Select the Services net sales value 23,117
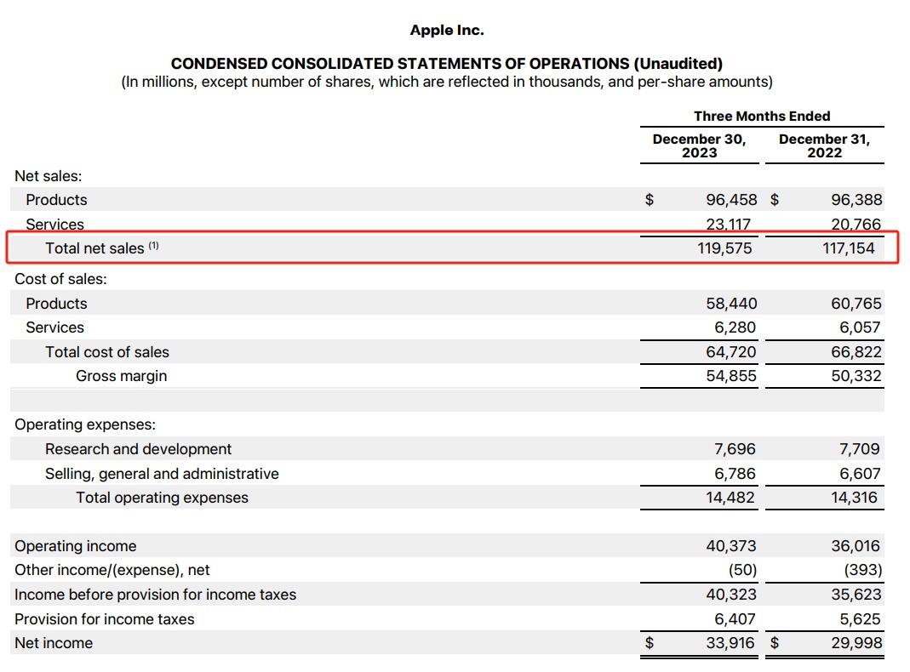The width and height of the screenshot is (910, 672). pos(729,224)
